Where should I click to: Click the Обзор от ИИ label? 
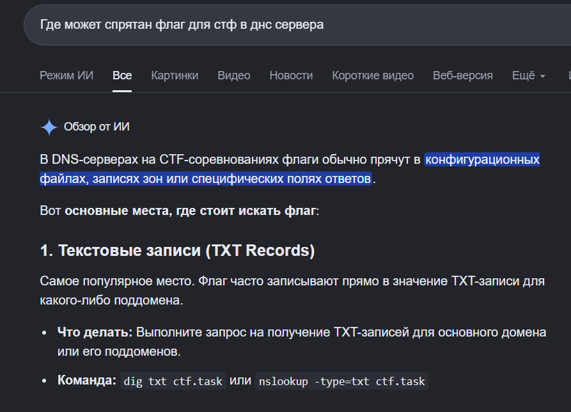[x=97, y=127]
